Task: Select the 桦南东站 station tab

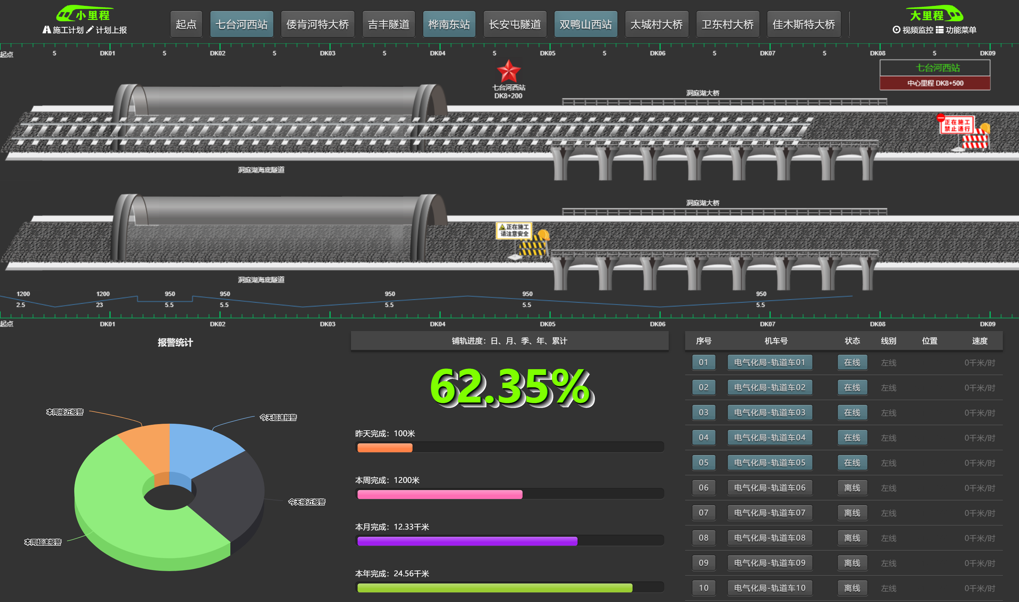Action: 449,24
